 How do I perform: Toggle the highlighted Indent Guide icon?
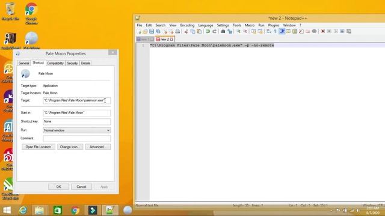point(282,31)
